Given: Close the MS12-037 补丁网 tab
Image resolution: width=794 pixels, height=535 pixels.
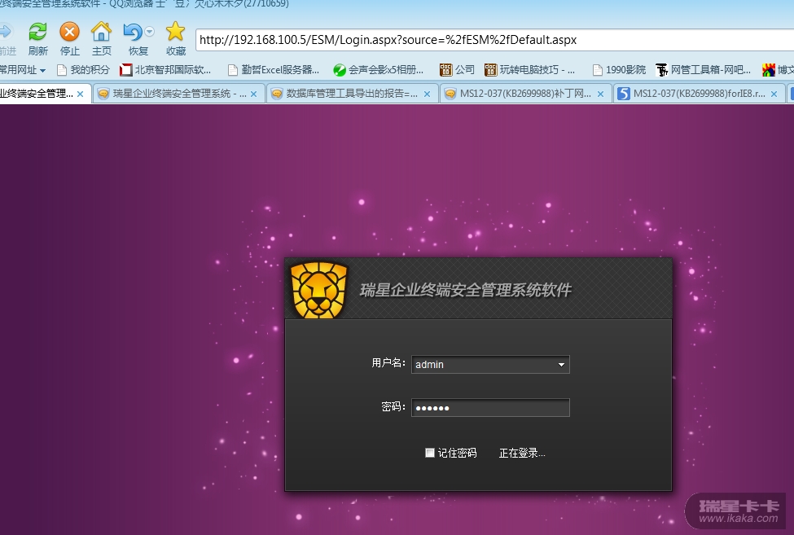Looking at the screenshot, I should click(600, 94).
